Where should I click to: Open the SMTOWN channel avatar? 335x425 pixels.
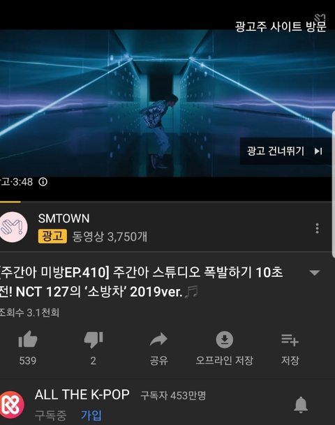(13, 227)
